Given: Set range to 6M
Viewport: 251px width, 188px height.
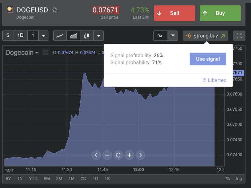Looking at the screenshot, I should [47, 179].
